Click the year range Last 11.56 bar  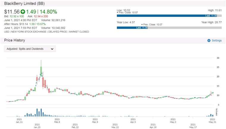[x=132, y=28]
